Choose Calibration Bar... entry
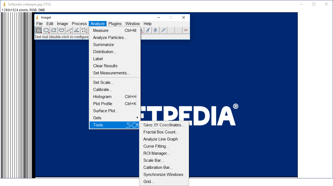Screen dimensions: 333x186 tap(164, 167)
